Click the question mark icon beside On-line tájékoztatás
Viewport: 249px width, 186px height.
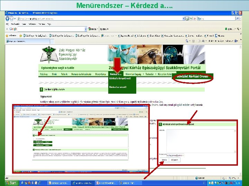coord(41,90)
